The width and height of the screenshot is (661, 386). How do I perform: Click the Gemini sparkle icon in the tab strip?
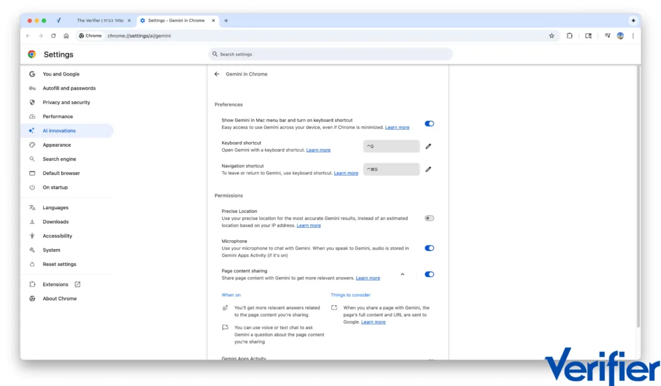[x=633, y=20]
